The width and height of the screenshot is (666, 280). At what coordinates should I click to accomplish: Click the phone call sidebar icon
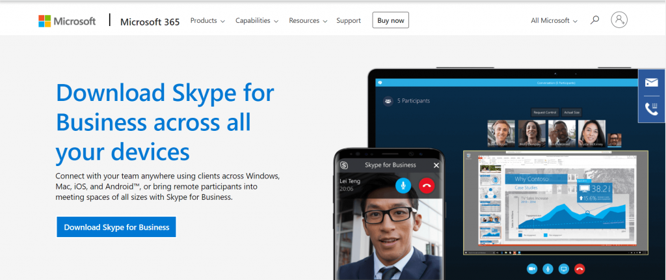652,109
